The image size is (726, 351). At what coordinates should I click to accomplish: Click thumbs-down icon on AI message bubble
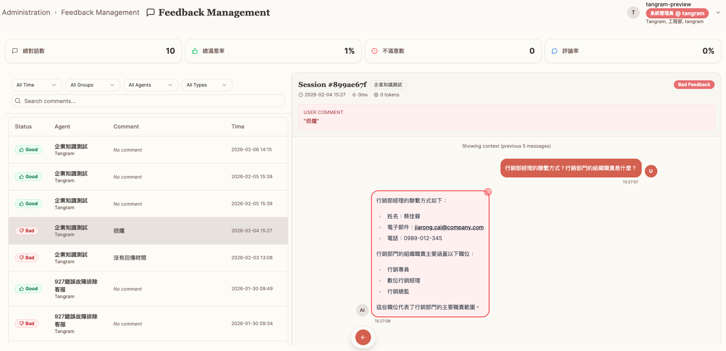point(488,192)
